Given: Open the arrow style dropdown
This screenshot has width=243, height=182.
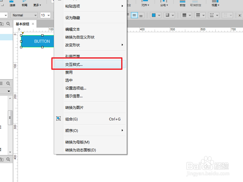Looking at the screenshot, I should click(227, 15).
